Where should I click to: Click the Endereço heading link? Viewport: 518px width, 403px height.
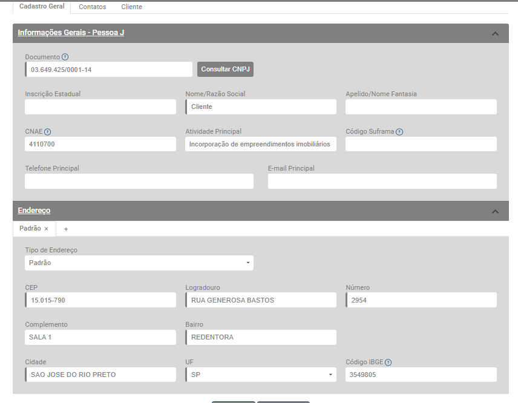pyautogui.click(x=34, y=211)
